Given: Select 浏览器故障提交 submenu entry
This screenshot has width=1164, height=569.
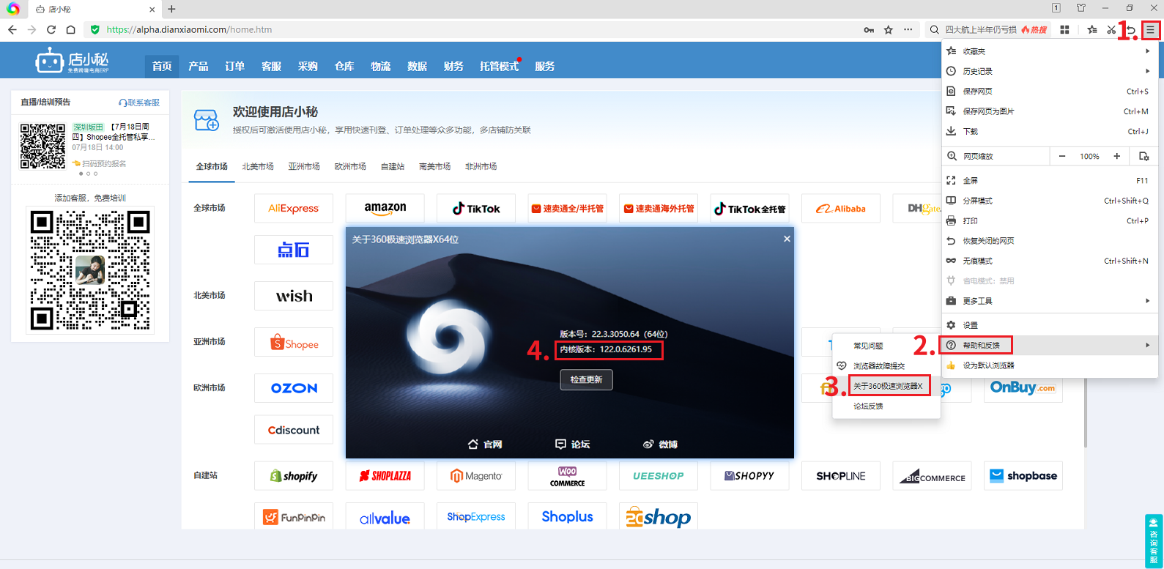Looking at the screenshot, I should click(886, 365).
